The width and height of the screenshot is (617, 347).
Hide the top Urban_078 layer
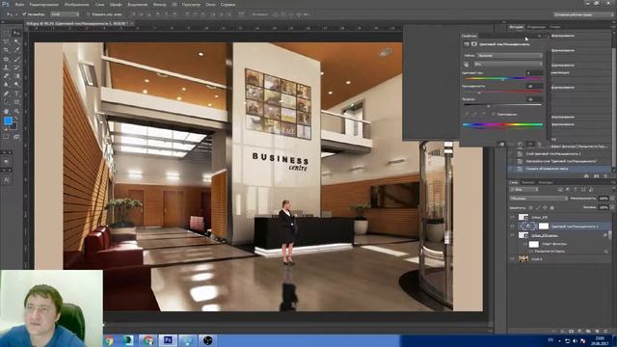click(x=512, y=217)
